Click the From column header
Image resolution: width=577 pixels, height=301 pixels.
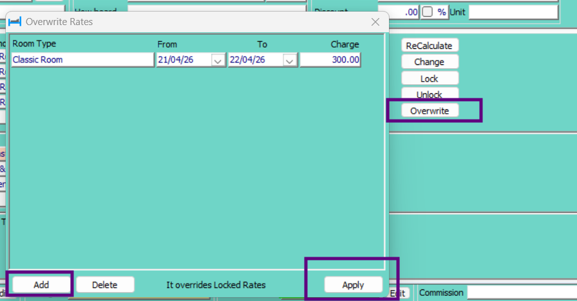coord(167,44)
